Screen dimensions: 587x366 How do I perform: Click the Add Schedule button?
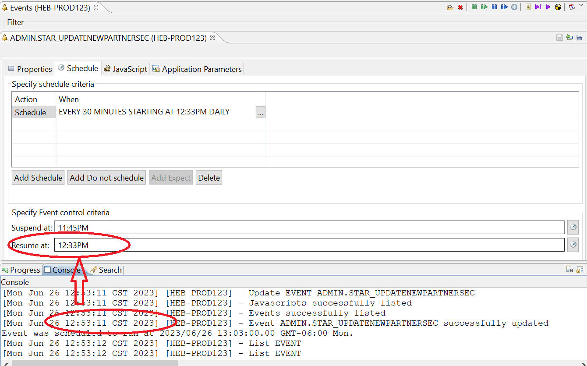(x=38, y=177)
